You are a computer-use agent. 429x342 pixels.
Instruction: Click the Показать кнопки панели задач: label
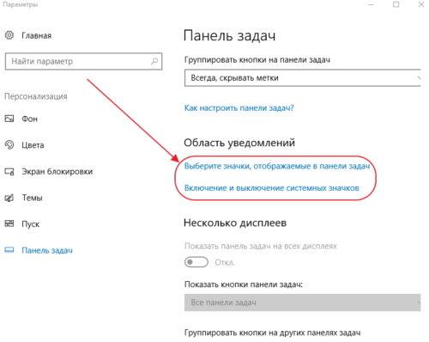[x=244, y=284]
